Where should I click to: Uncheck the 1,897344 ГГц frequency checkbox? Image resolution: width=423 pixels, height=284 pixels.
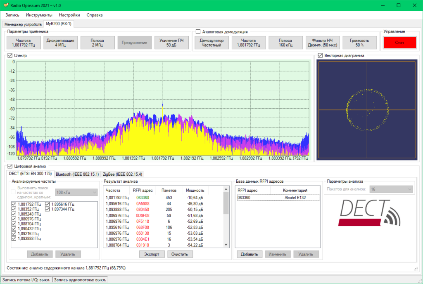point(48,209)
